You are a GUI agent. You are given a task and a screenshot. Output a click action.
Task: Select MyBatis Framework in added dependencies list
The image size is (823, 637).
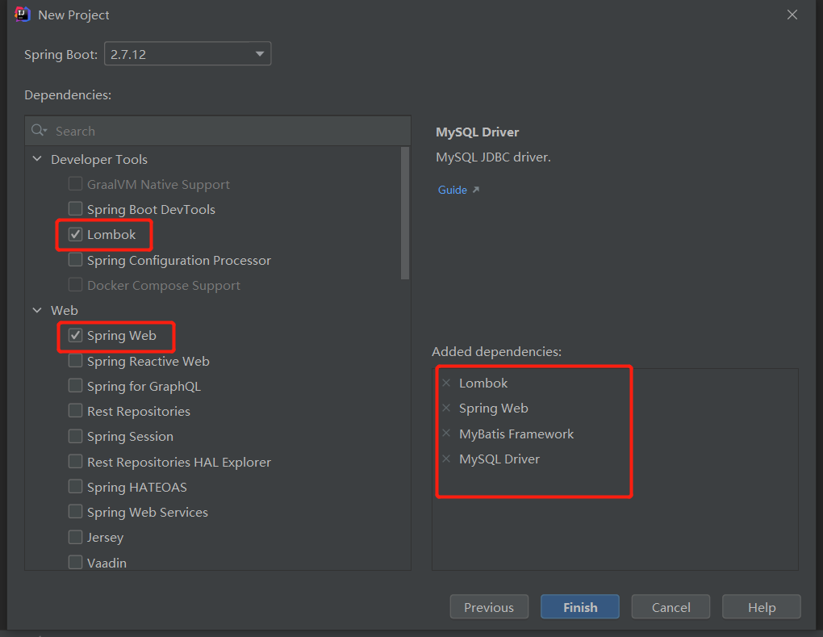pos(516,434)
